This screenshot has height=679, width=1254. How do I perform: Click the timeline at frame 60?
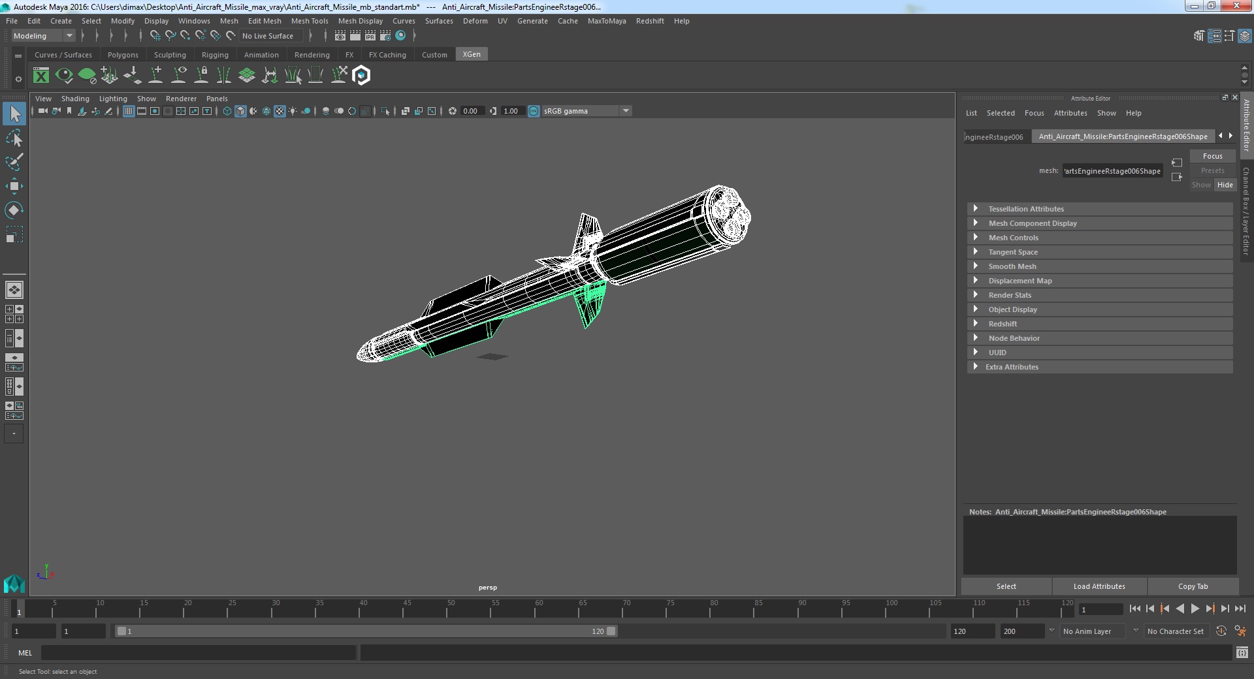[x=538, y=609]
